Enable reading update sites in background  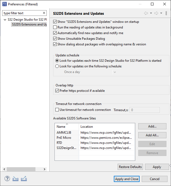(x=55, y=27)
